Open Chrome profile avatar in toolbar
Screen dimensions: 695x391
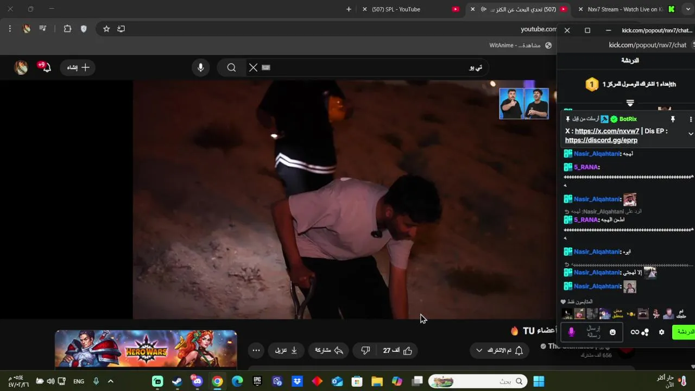(27, 29)
